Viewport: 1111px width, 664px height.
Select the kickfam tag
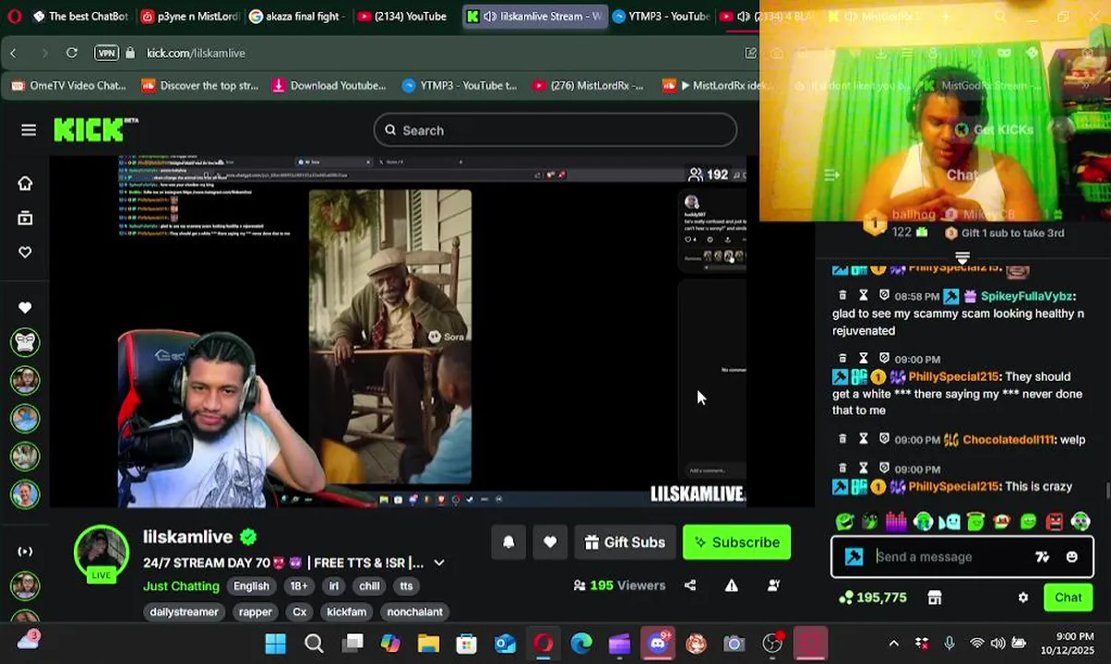346,611
